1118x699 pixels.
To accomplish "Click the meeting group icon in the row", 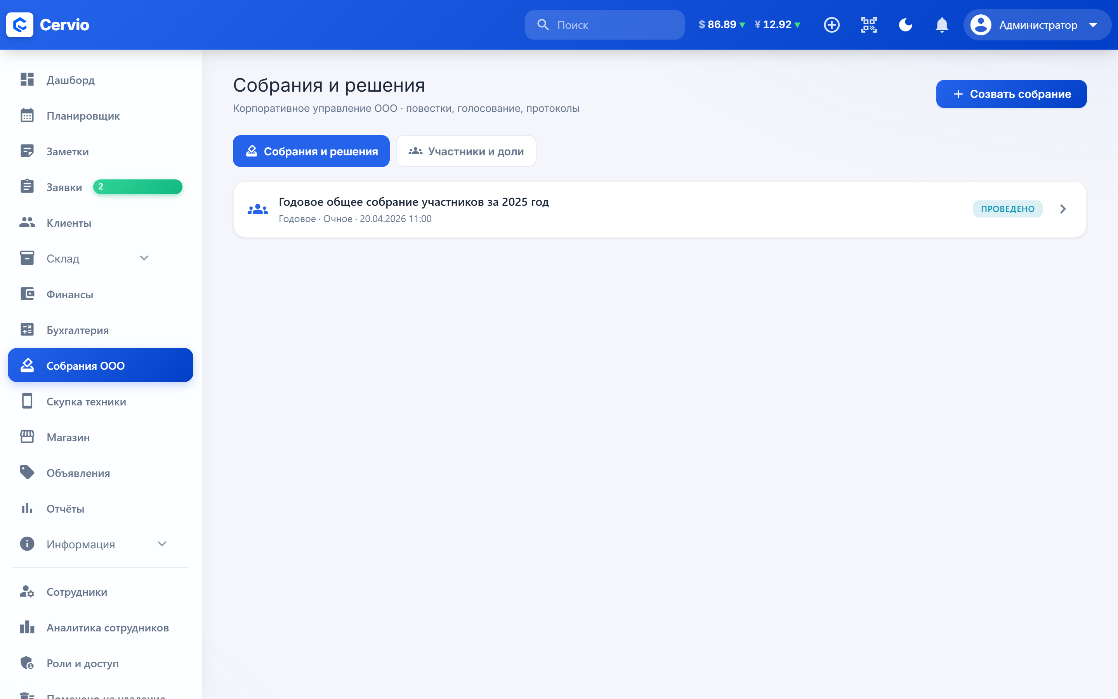I will coord(258,209).
